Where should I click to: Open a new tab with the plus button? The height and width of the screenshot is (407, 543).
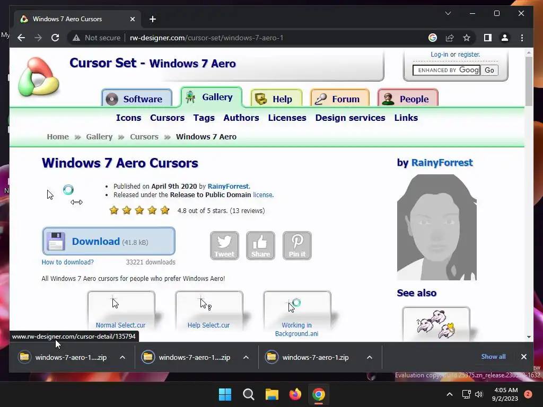[153, 19]
